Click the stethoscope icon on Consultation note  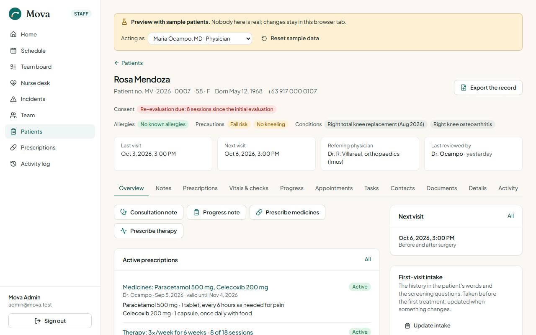(x=124, y=212)
